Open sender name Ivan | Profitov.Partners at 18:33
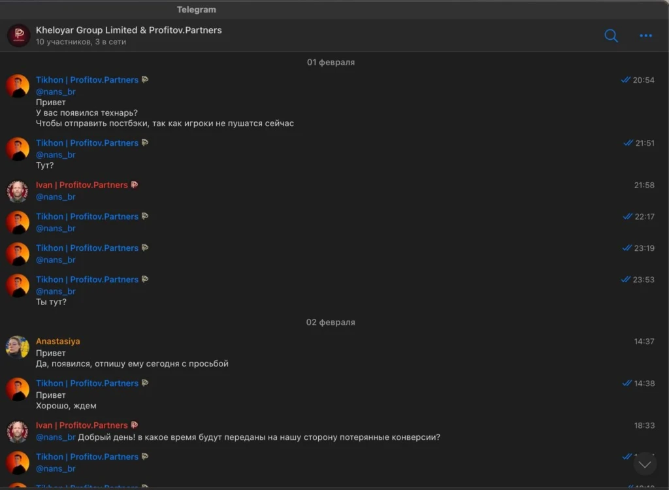The height and width of the screenshot is (490, 669). [82, 425]
